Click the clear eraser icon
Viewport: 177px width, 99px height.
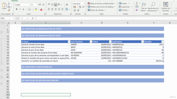[137, 10]
